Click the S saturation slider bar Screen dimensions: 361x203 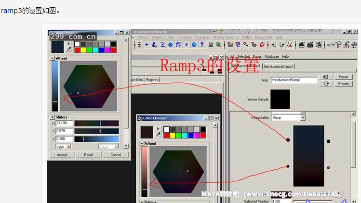coord(96,131)
